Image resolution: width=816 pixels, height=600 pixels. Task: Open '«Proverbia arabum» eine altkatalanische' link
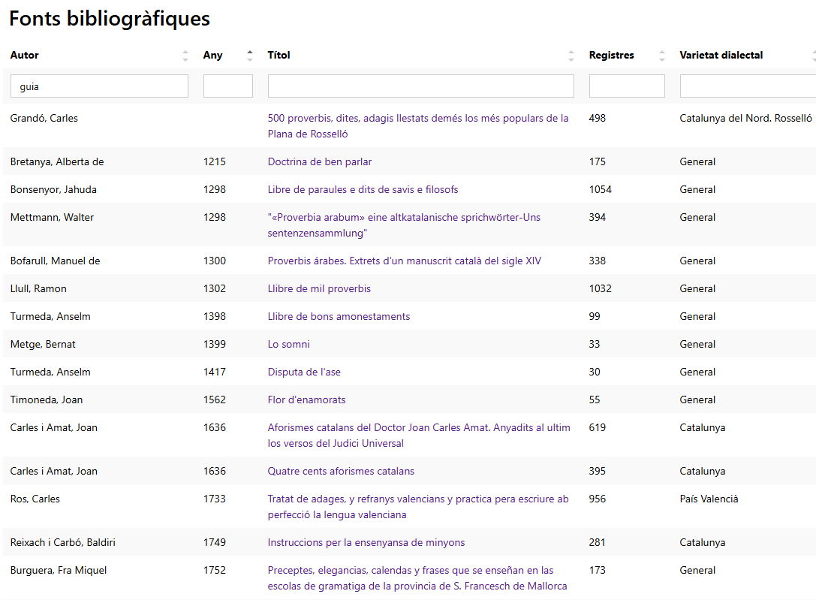pyautogui.click(x=404, y=225)
